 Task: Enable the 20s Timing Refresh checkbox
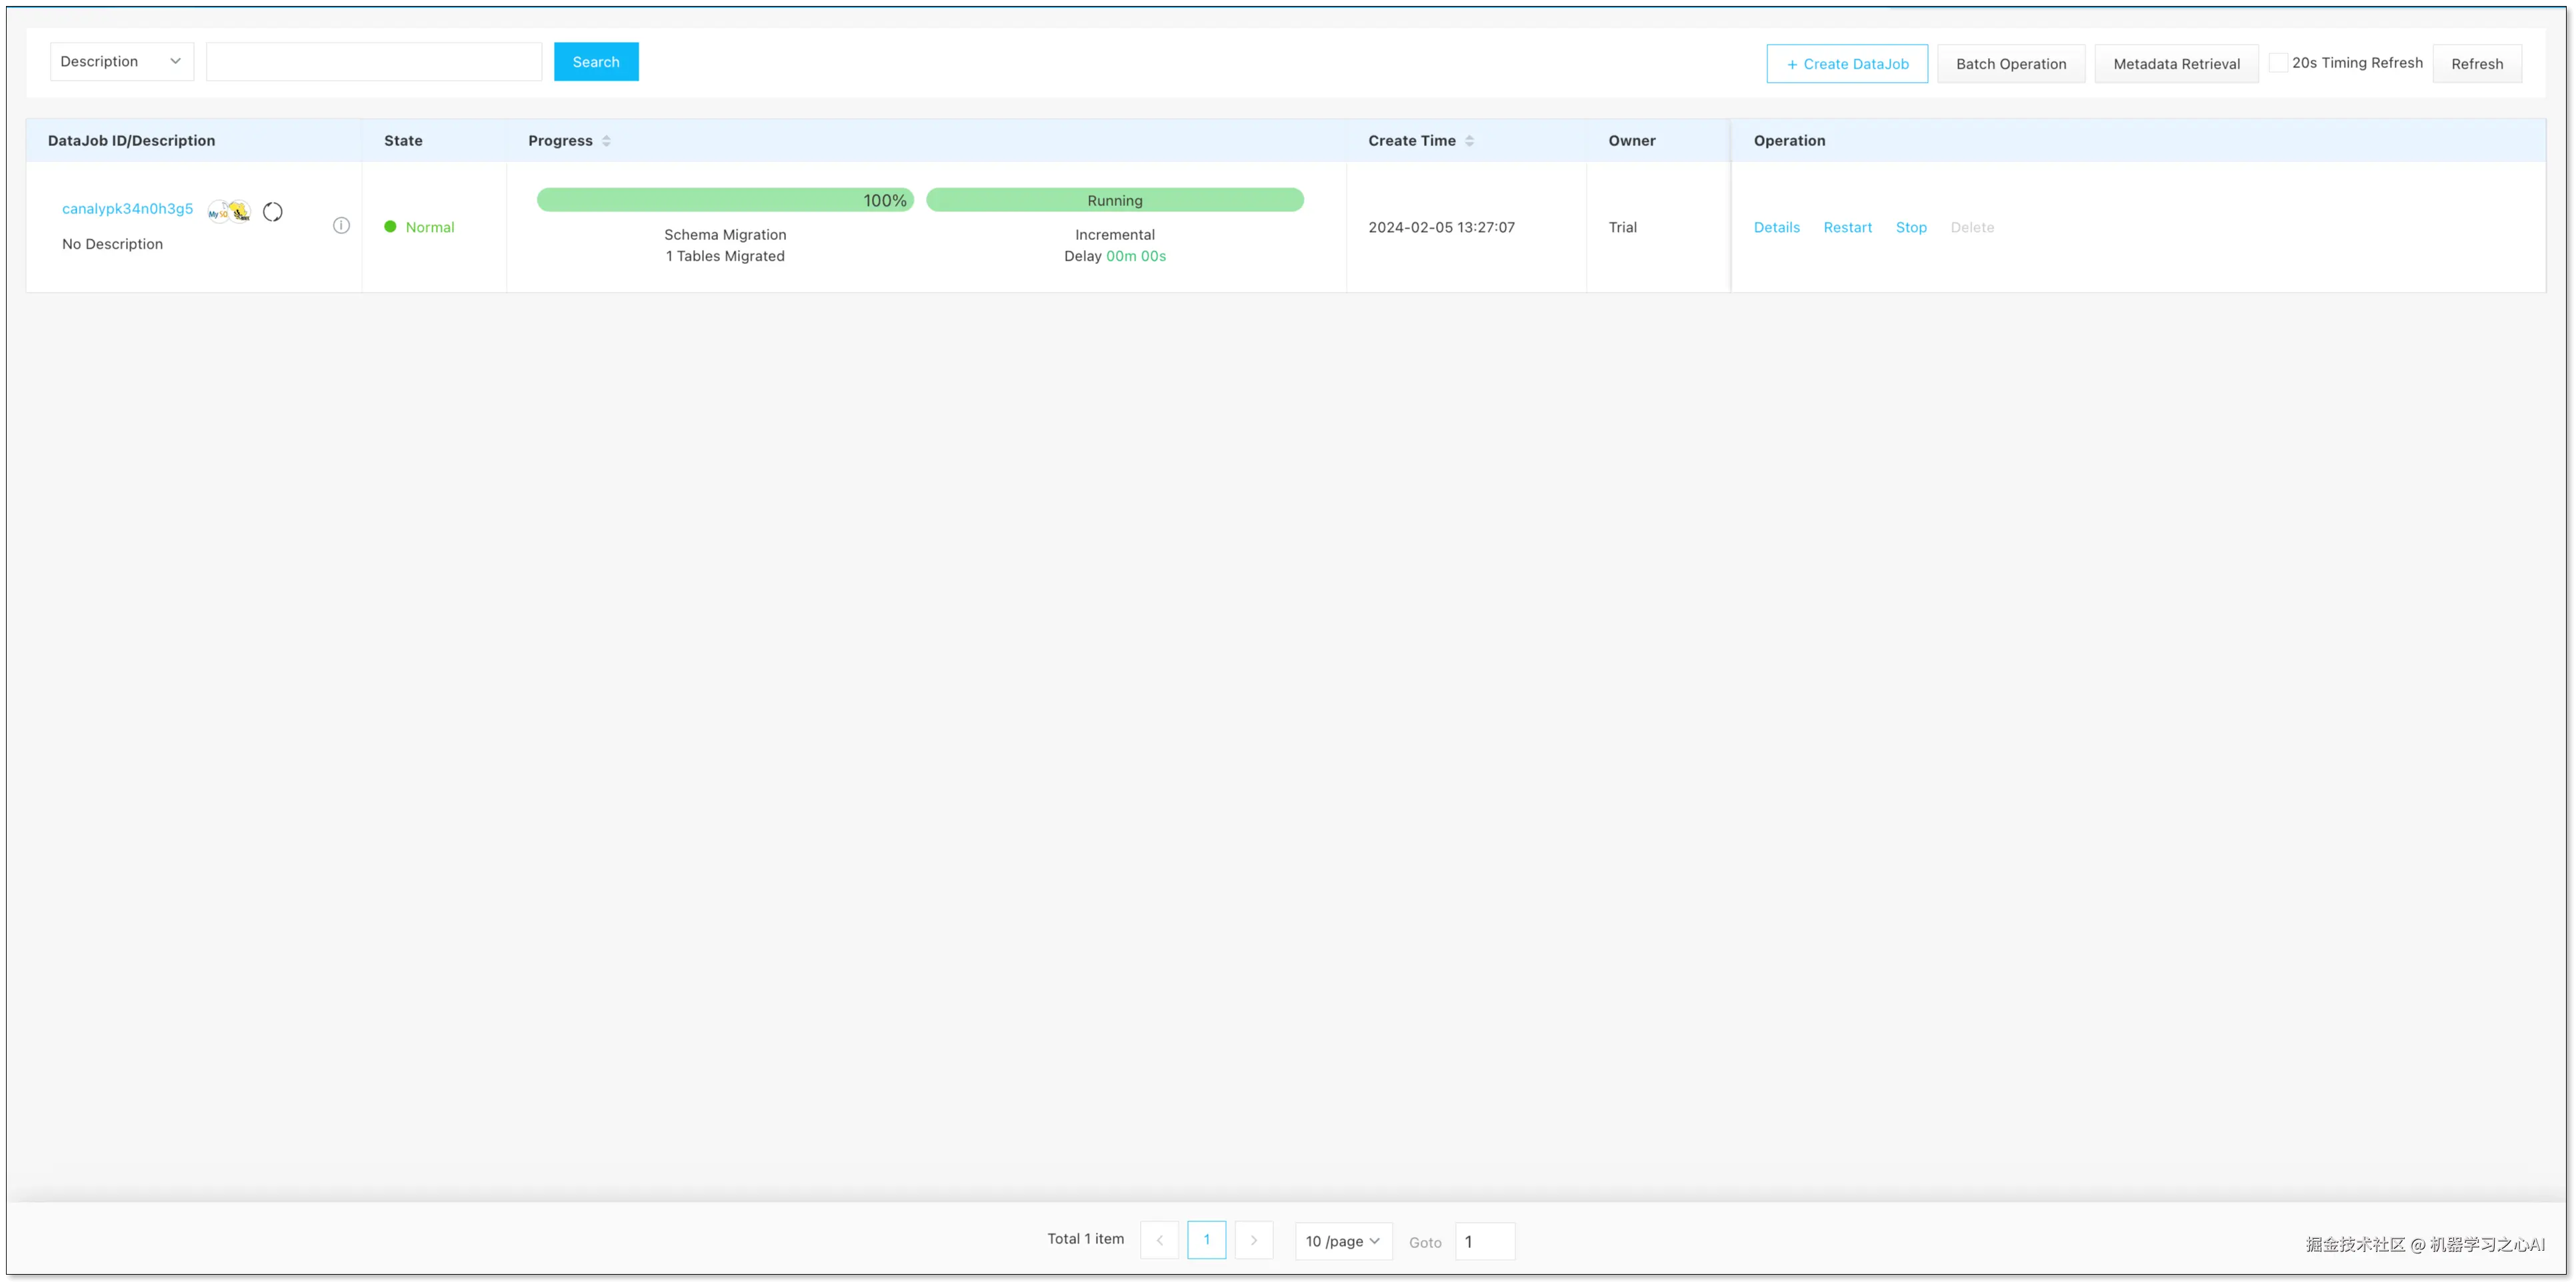point(2278,63)
